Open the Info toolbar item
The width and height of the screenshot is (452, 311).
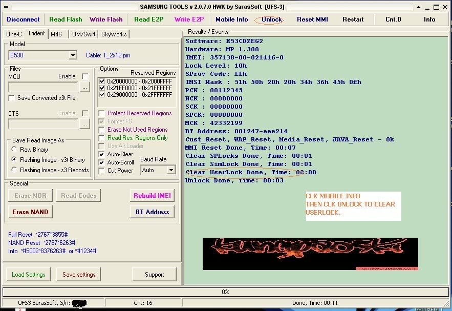click(429, 19)
